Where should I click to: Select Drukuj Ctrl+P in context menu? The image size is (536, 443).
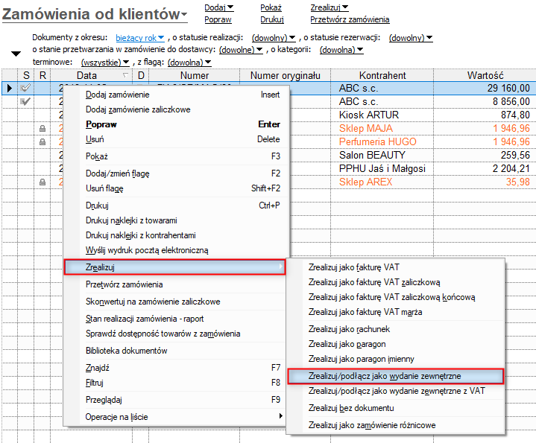click(x=175, y=205)
